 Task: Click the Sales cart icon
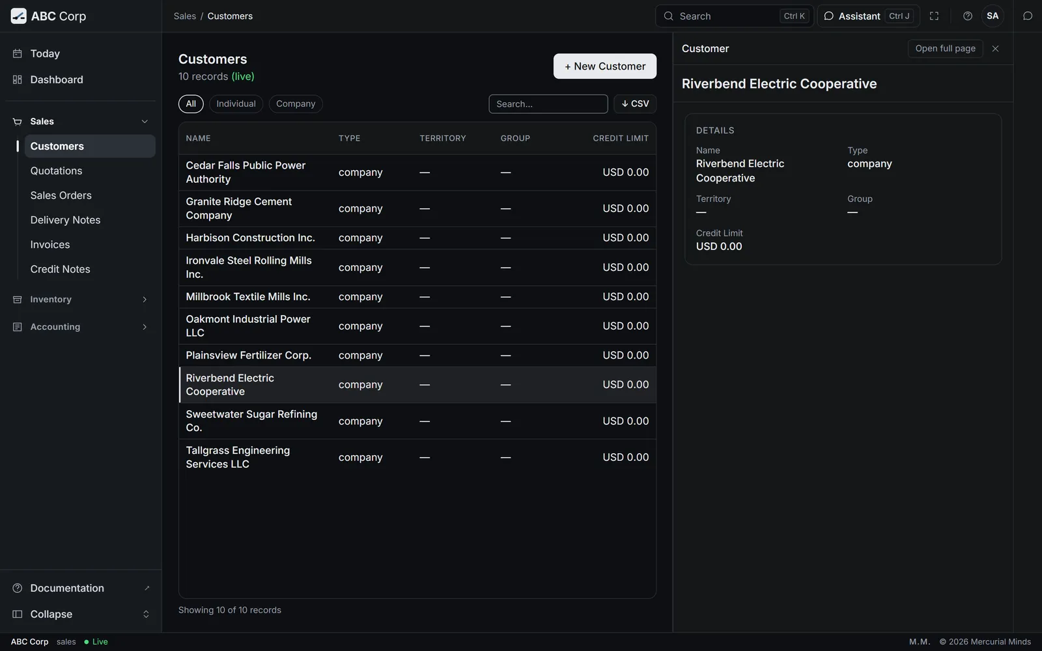[18, 122]
